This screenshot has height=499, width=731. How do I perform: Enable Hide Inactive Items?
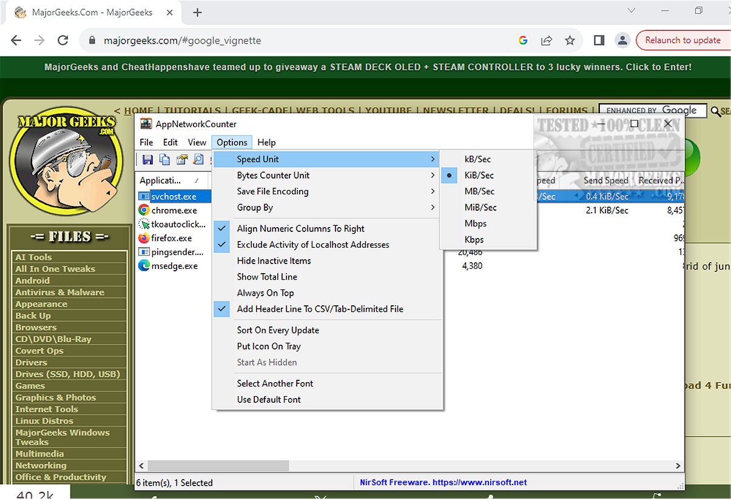pyautogui.click(x=328, y=260)
